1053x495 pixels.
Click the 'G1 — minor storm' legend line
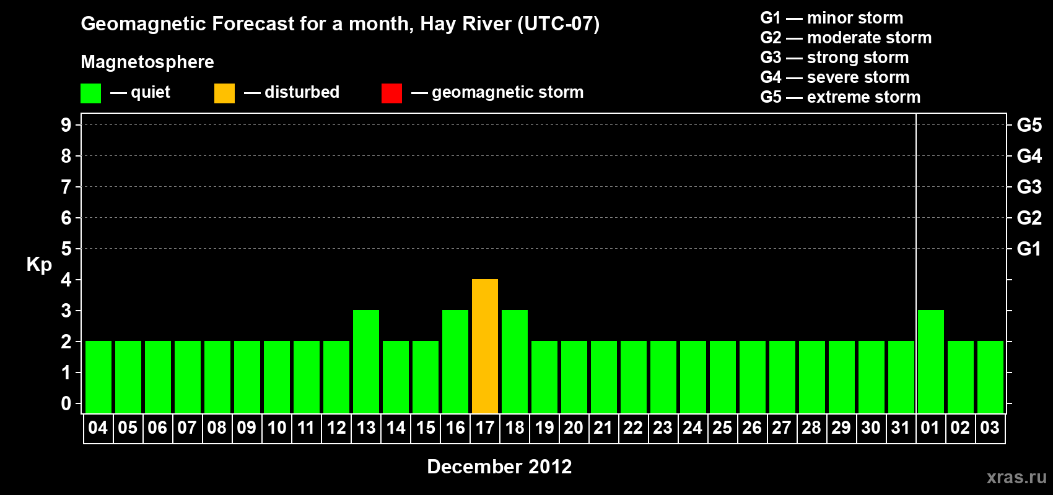pyautogui.click(x=832, y=18)
